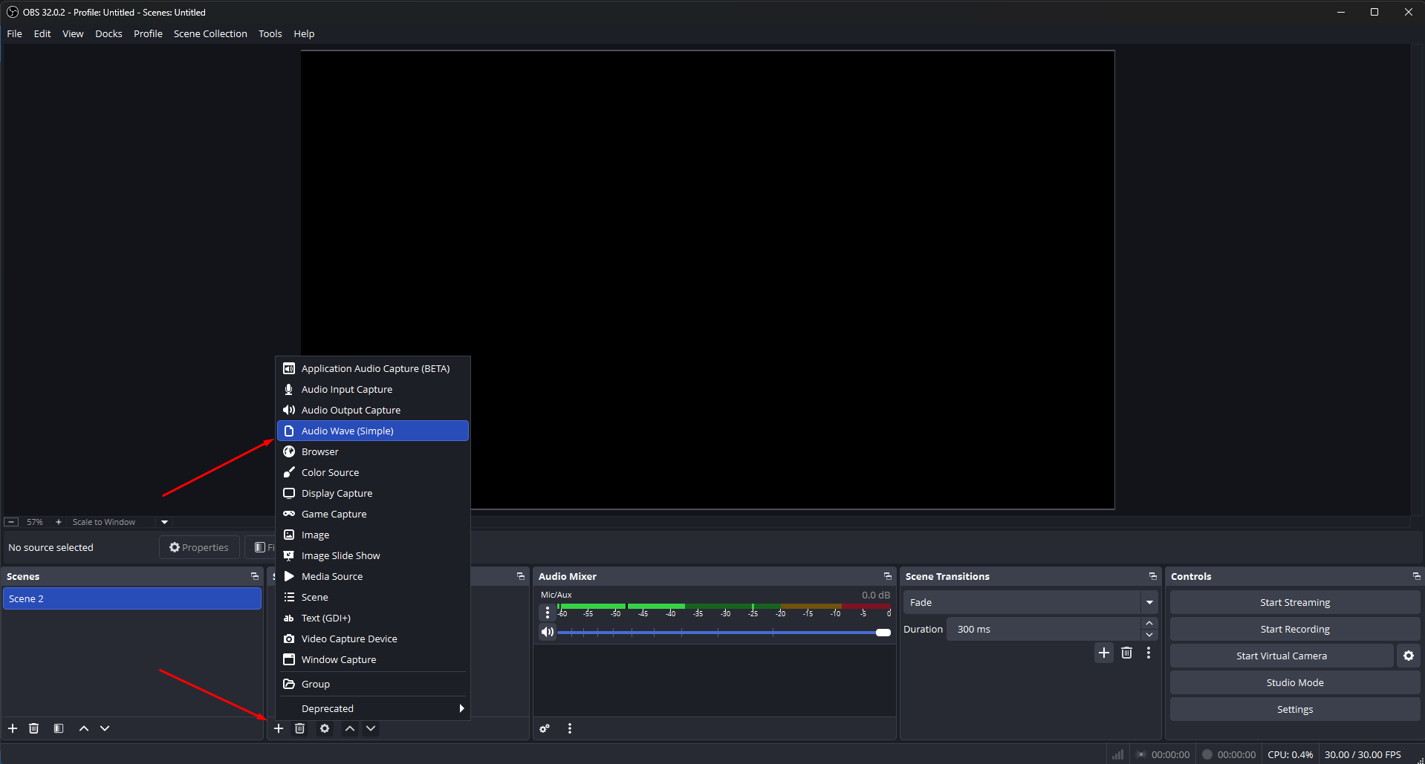1425x764 pixels.
Task: Select Audio Output Capture from the menu
Action: [x=351, y=409]
